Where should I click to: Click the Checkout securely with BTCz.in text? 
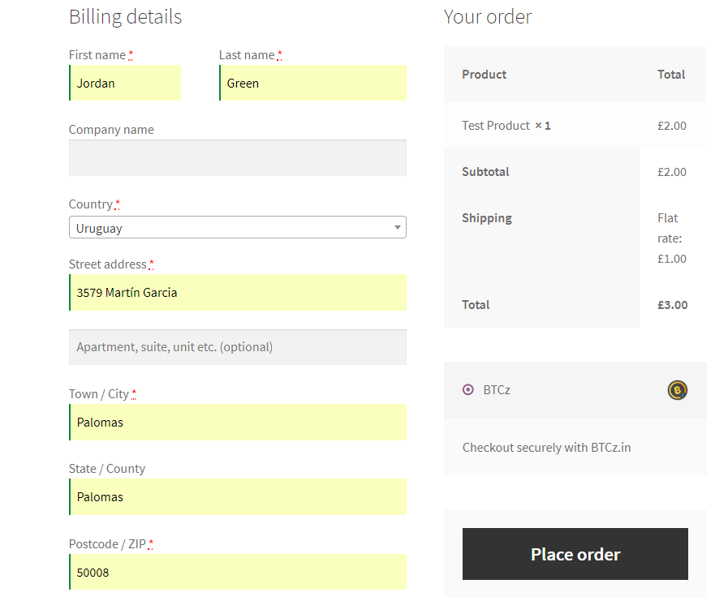[546, 448]
